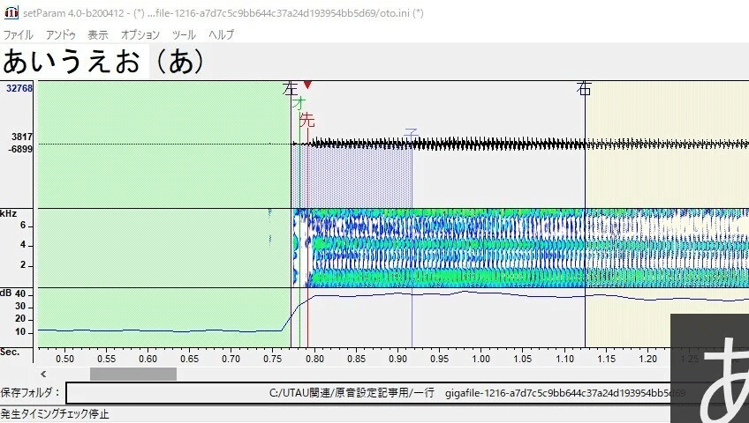Click the 32768 amplitude value label

coord(19,88)
